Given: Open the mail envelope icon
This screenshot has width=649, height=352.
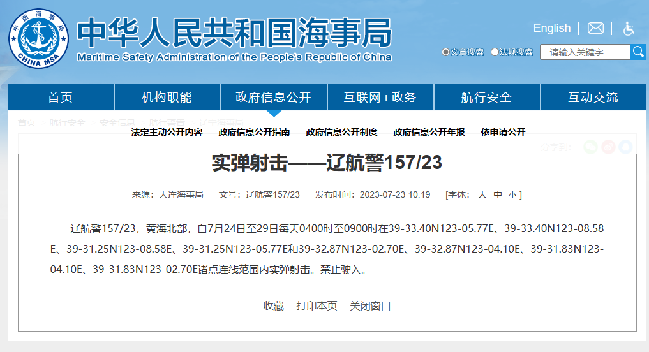Looking at the screenshot, I should (595, 28).
